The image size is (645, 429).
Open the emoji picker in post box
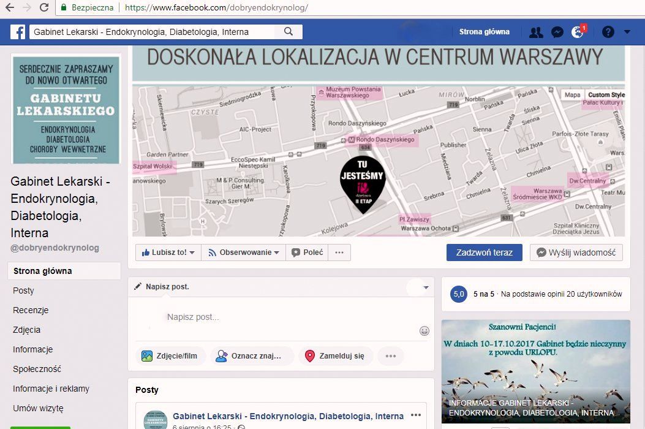424,331
